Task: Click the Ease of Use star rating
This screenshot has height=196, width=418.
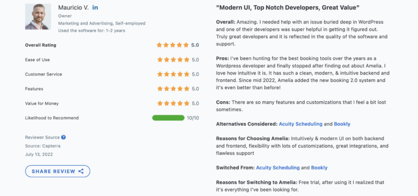Action: point(173,60)
